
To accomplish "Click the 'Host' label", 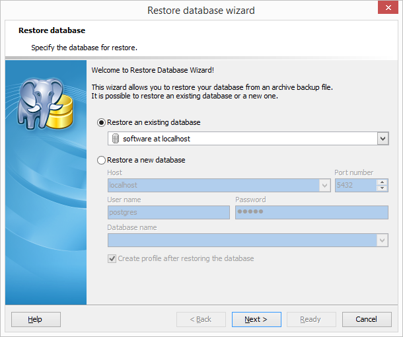I will tap(115, 172).
